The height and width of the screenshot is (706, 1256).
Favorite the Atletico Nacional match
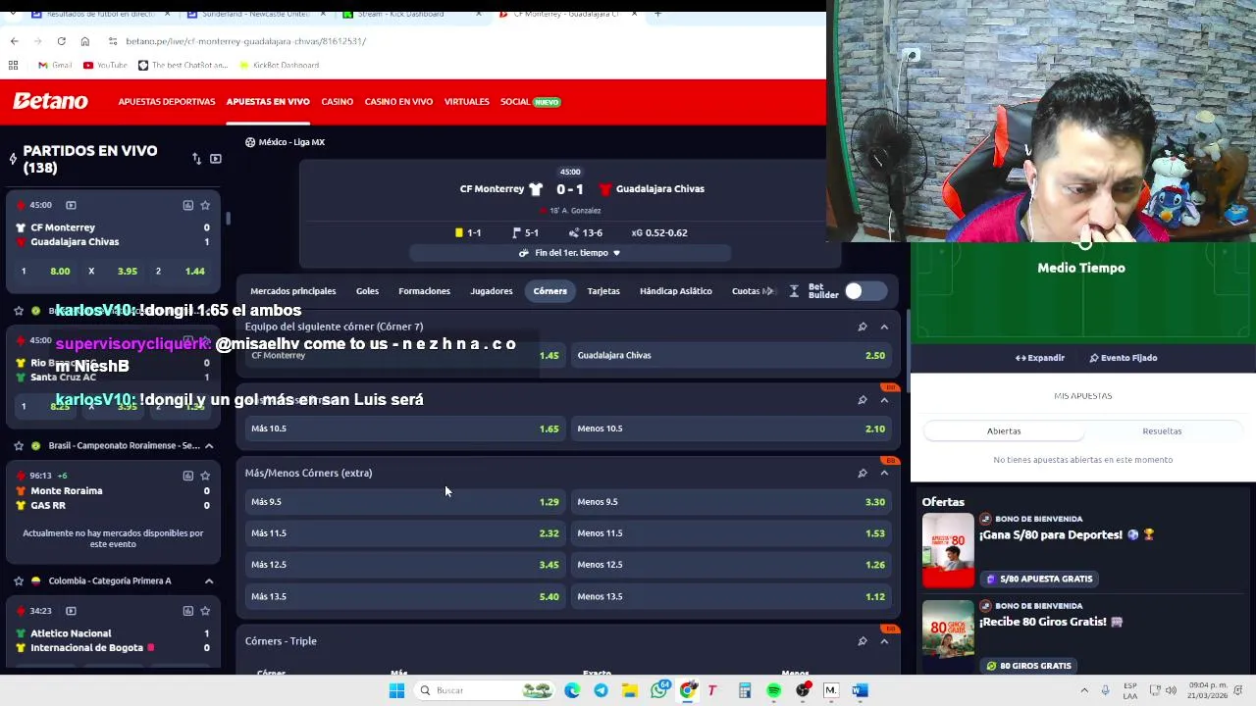point(205,611)
